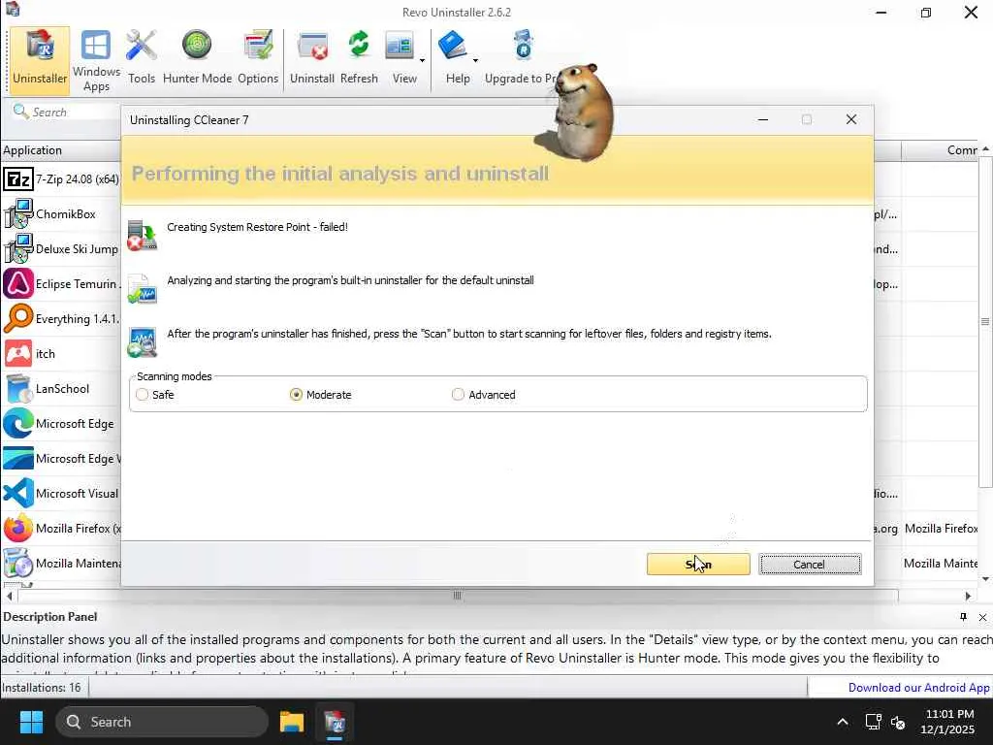Expand the View dropdown arrow

click(x=423, y=61)
